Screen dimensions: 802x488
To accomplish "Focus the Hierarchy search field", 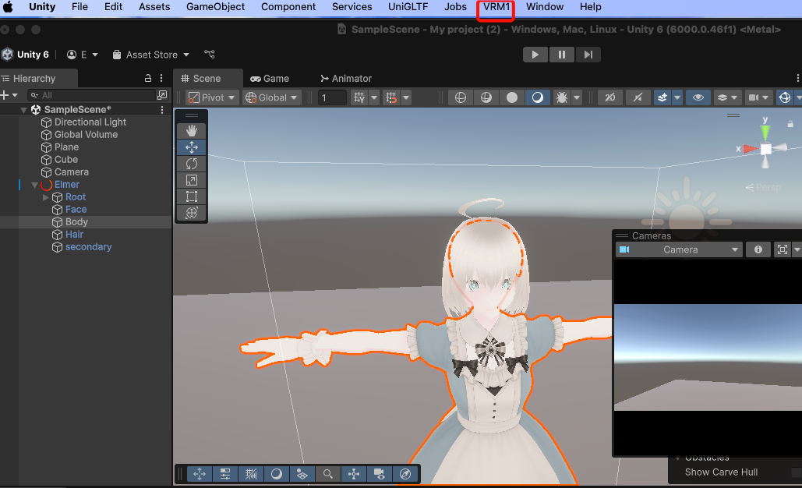I will point(91,95).
